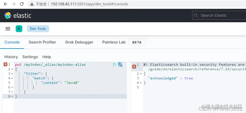Click the error marker on editor line 1
The width and height of the screenshot is (246, 113).
click(x=6, y=64)
